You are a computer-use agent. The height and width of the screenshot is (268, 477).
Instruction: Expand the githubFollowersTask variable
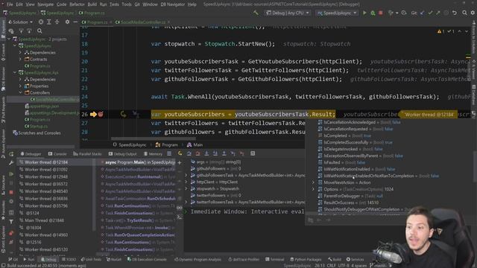pyautogui.click(x=186, y=176)
